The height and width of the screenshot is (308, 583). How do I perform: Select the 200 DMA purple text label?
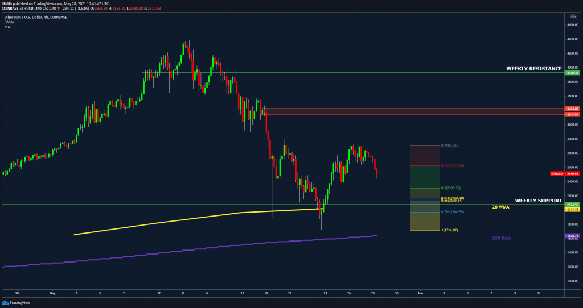click(x=502, y=238)
